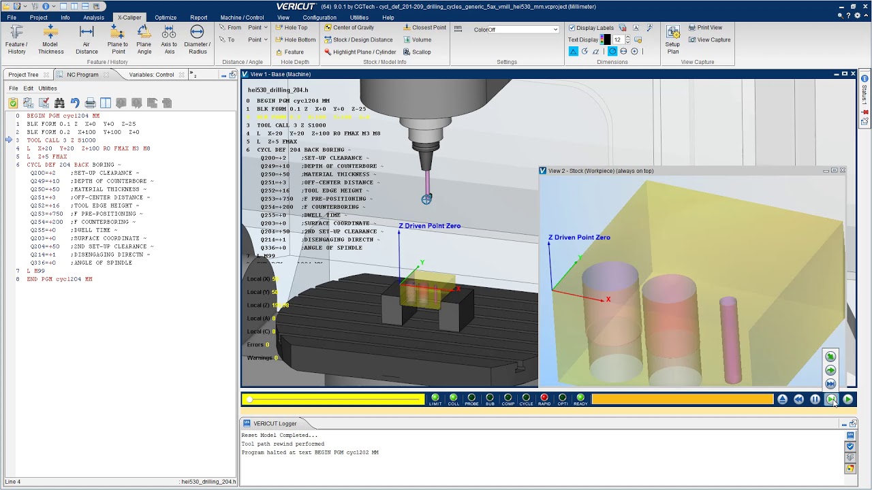Open the Setup Plan tool
Viewport: 872px width, 490px height.
[x=673, y=39]
